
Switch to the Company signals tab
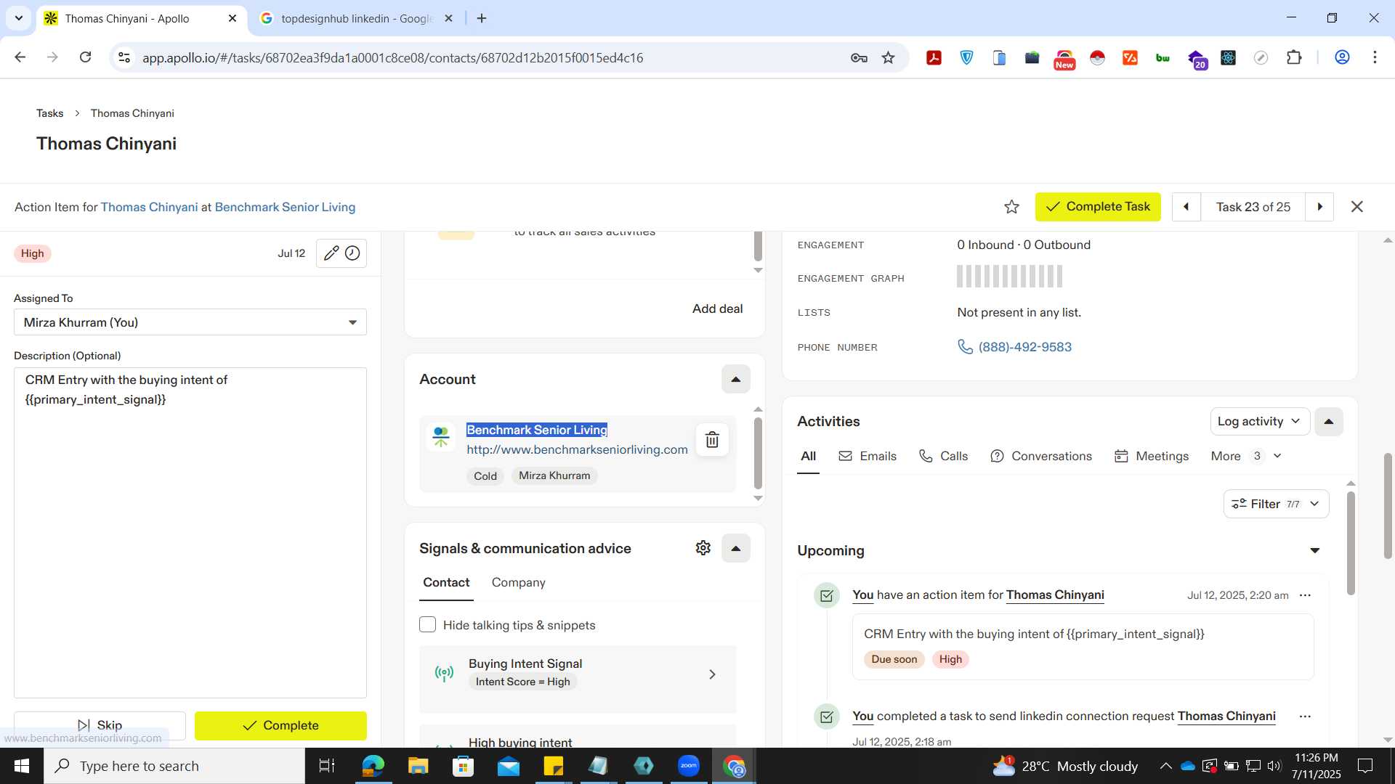pyautogui.click(x=518, y=582)
